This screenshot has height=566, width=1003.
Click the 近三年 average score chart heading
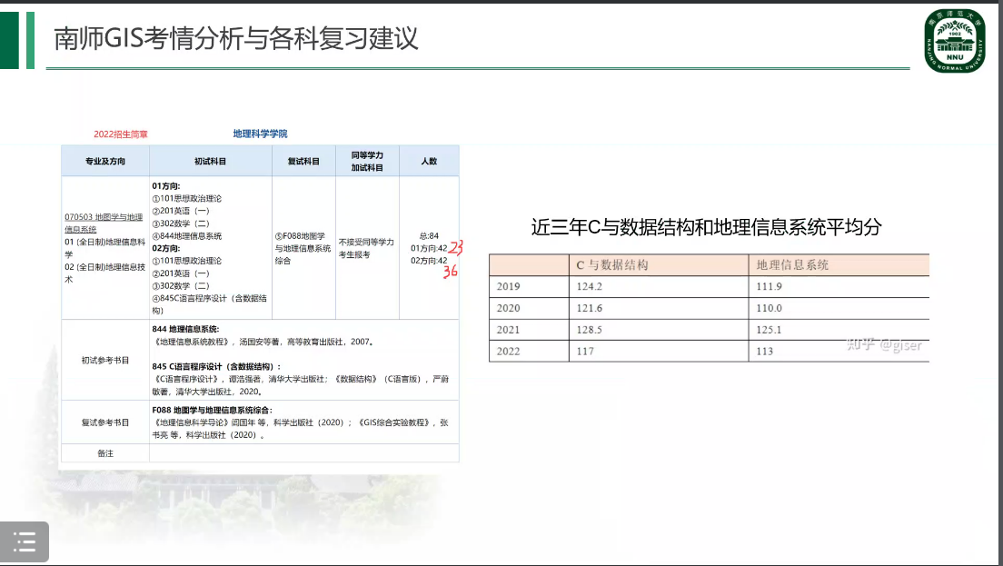tap(706, 227)
